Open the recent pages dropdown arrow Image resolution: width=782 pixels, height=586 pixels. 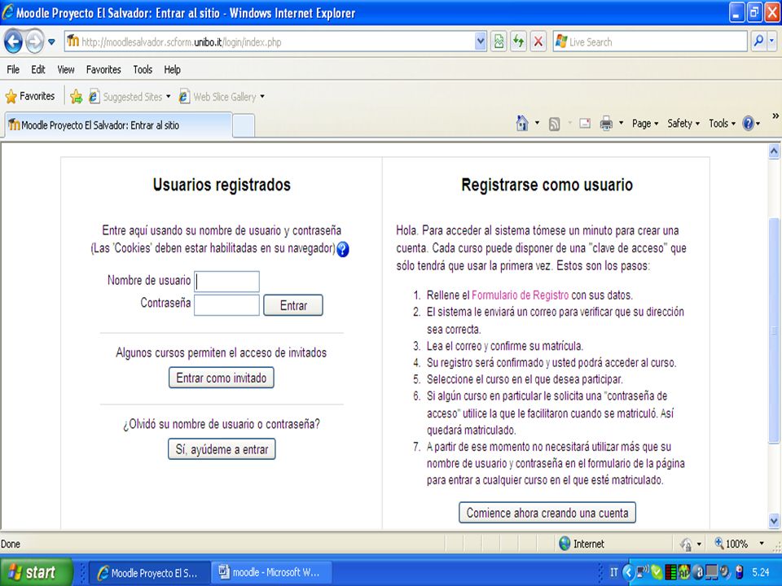point(51,42)
